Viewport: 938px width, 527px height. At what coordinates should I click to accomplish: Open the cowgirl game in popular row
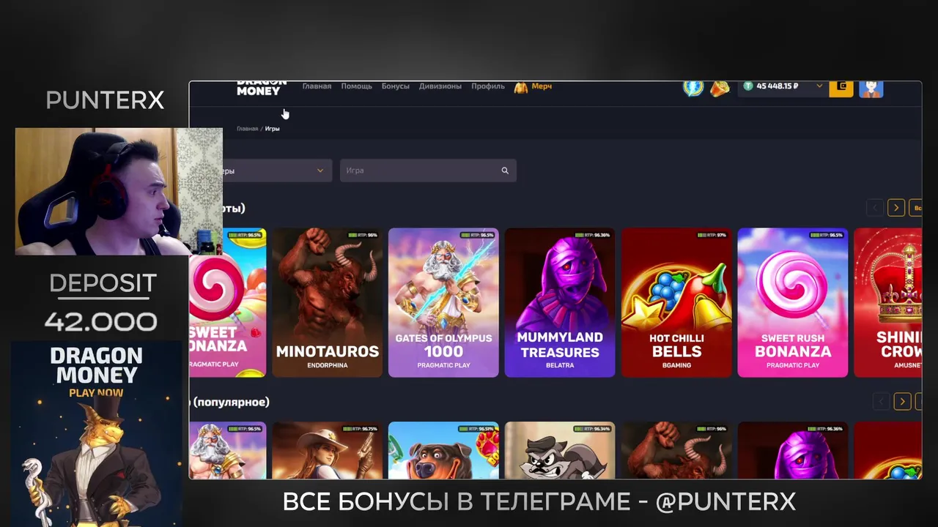click(x=328, y=450)
